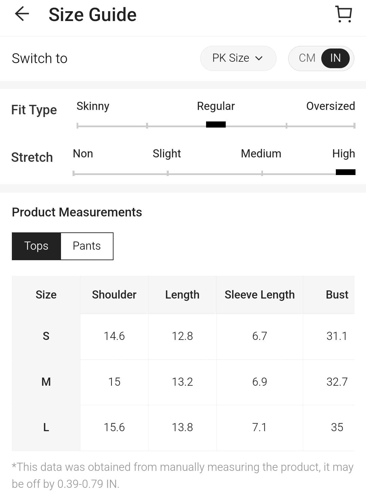This screenshot has width=366, height=498.
Task: Select the Tops tab
Action: tap(36, 246)
